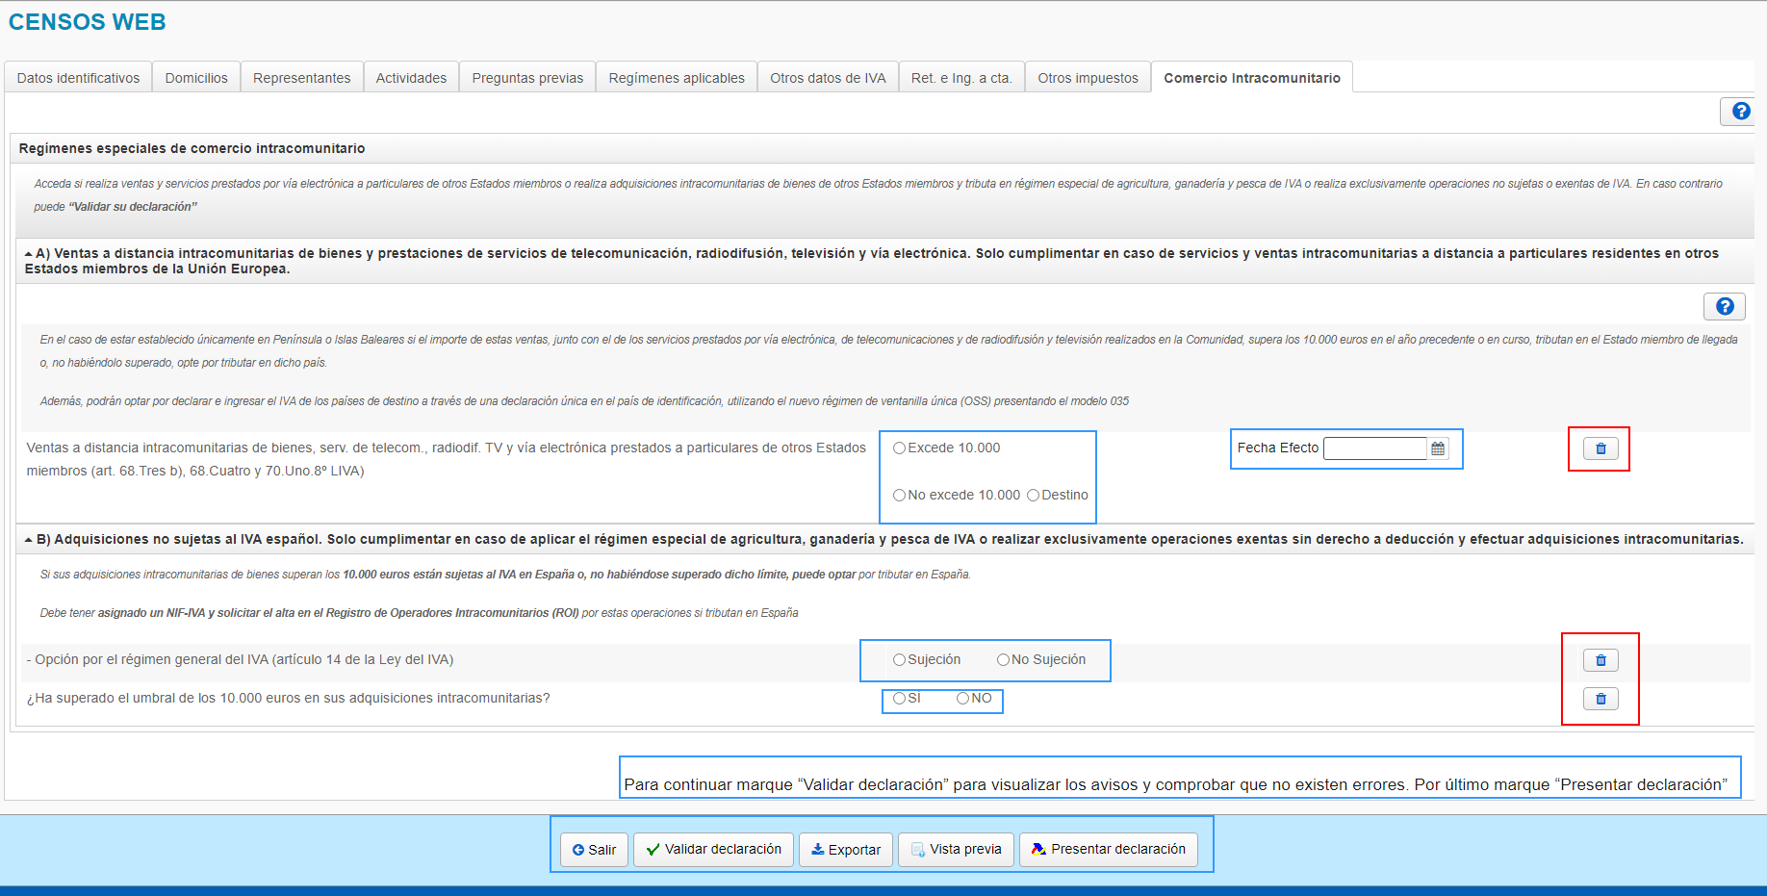The width and height of the screenshot is (1767, 896).
Task: Switch to the Actividades tab
Action: (x=411, y=78)
